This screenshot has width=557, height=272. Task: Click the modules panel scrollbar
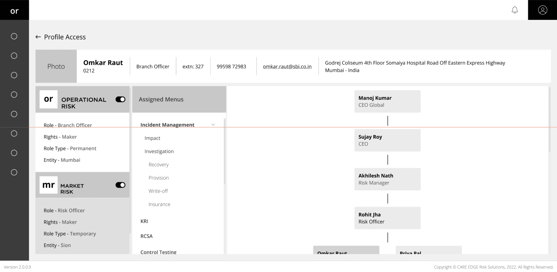(131, 160)
